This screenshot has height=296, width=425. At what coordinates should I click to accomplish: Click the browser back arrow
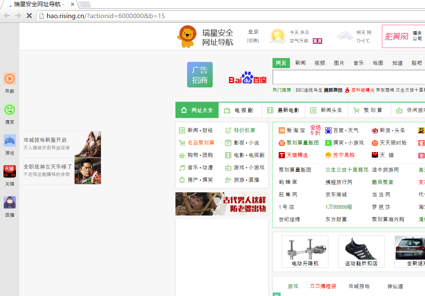(x=7, y=16)
